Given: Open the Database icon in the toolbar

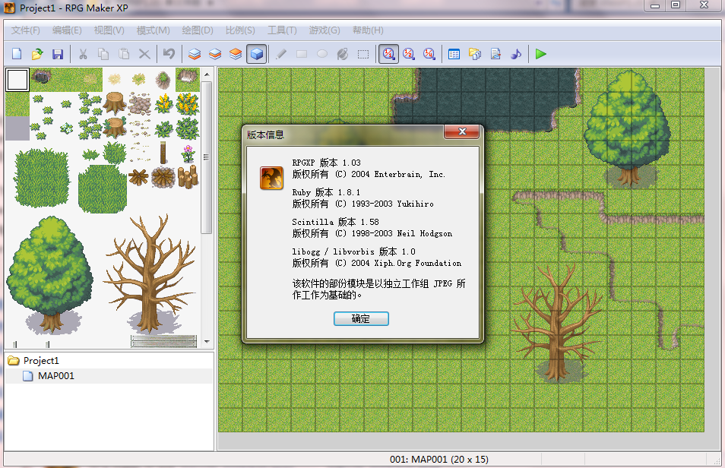Looking at the screenshot, I should pyautogui.click(x=454, y=54).
